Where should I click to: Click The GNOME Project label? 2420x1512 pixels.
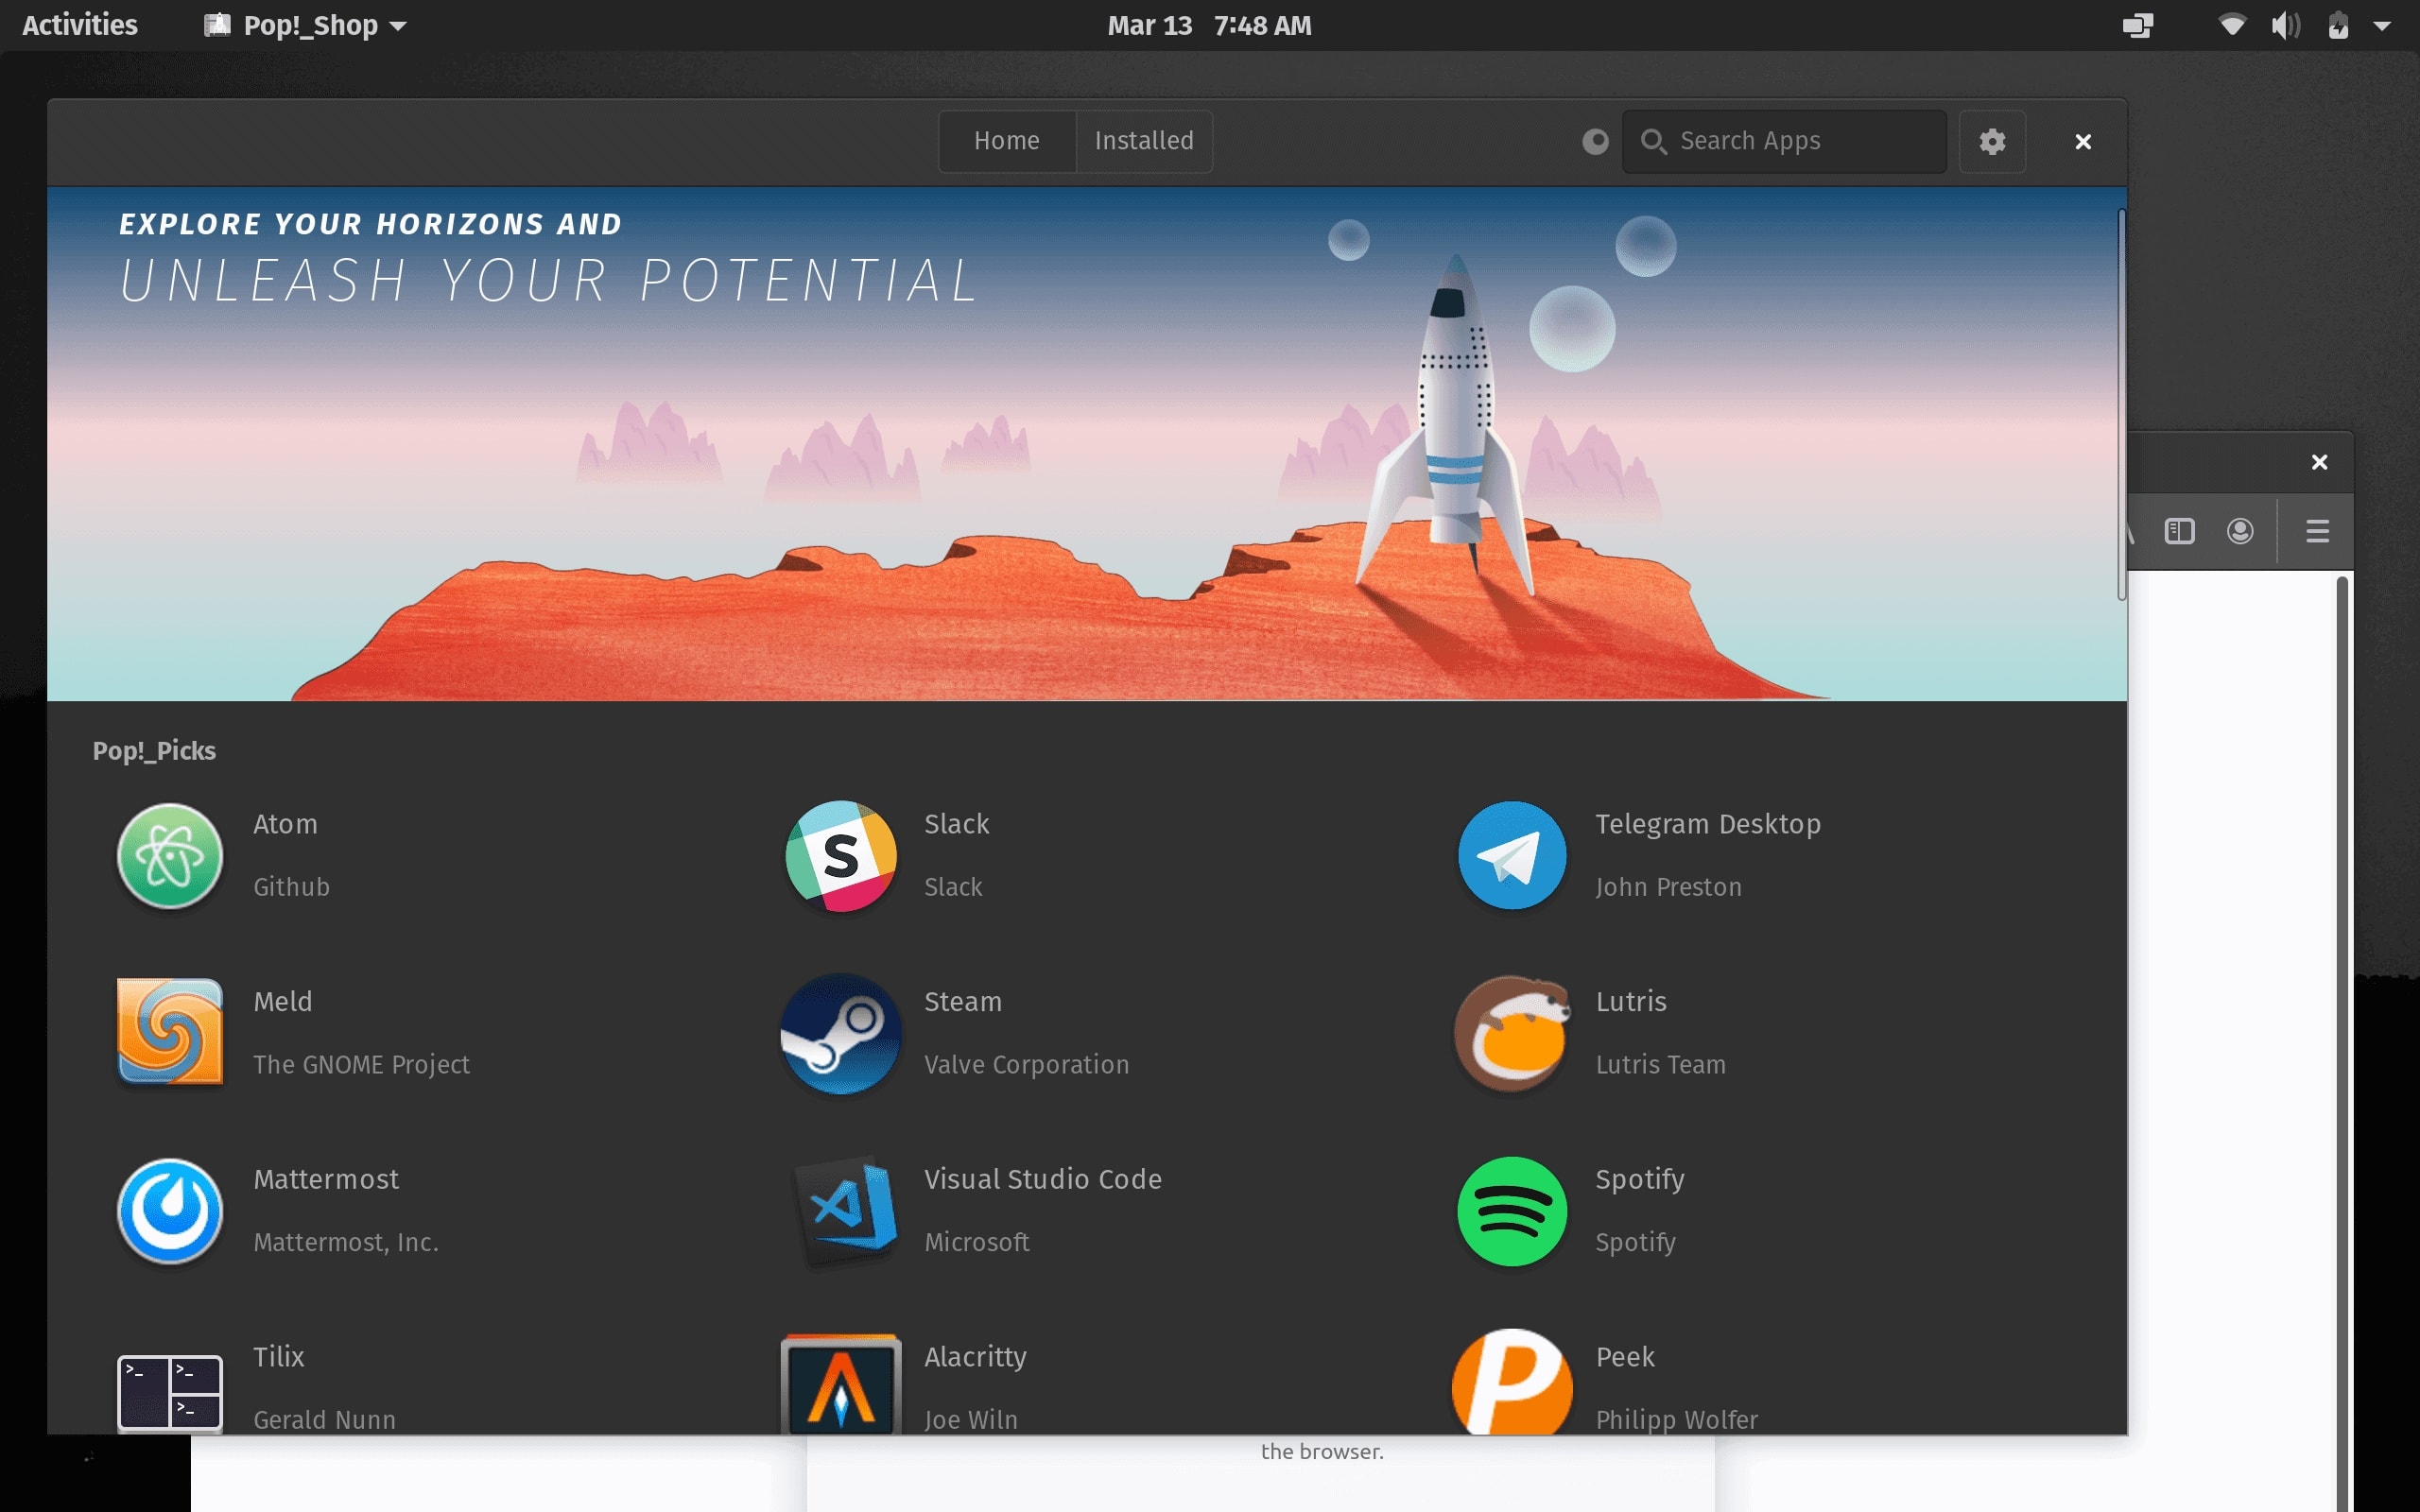[361, 1065]
